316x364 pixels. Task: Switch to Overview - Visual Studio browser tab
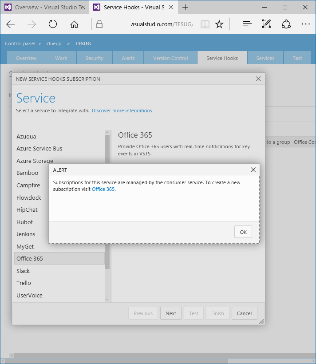tap(45, 8)
